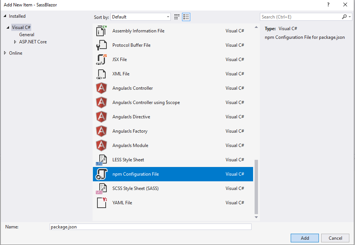Screen dimensions: 355x245
Task: Select JSX File template name
Action: [120, 60]
